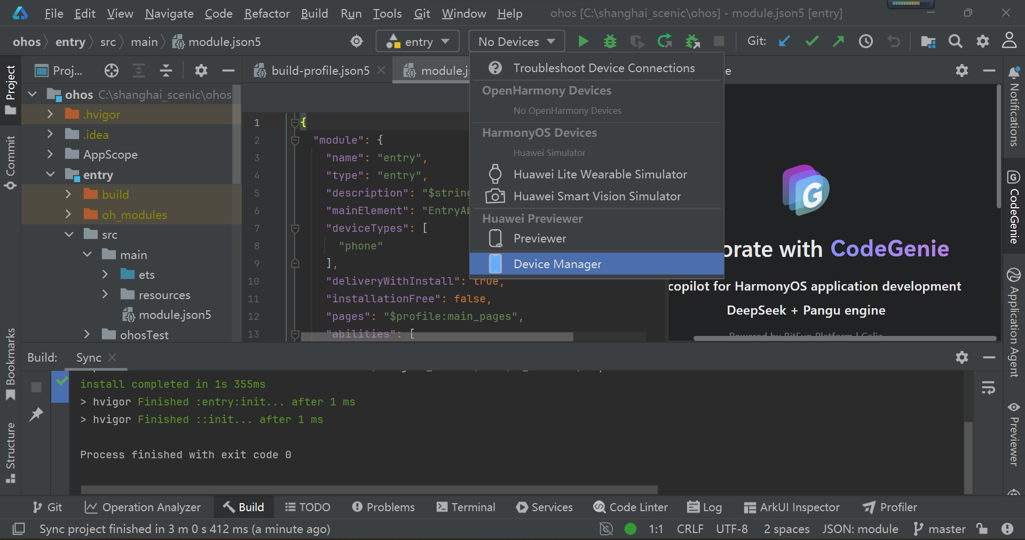
Task: Click the Build output horizontal scrollbar
Action: pyautogui.click(x=369, y=490)
